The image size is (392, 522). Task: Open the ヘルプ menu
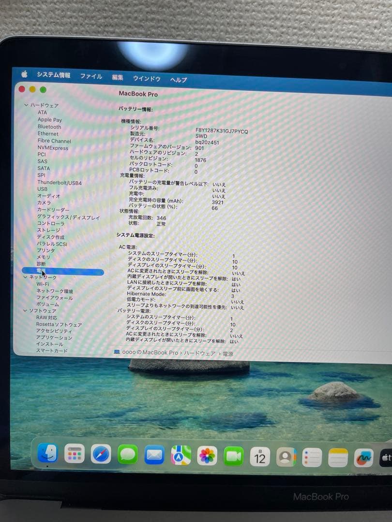pyautogui.click(x=179, y=80)
